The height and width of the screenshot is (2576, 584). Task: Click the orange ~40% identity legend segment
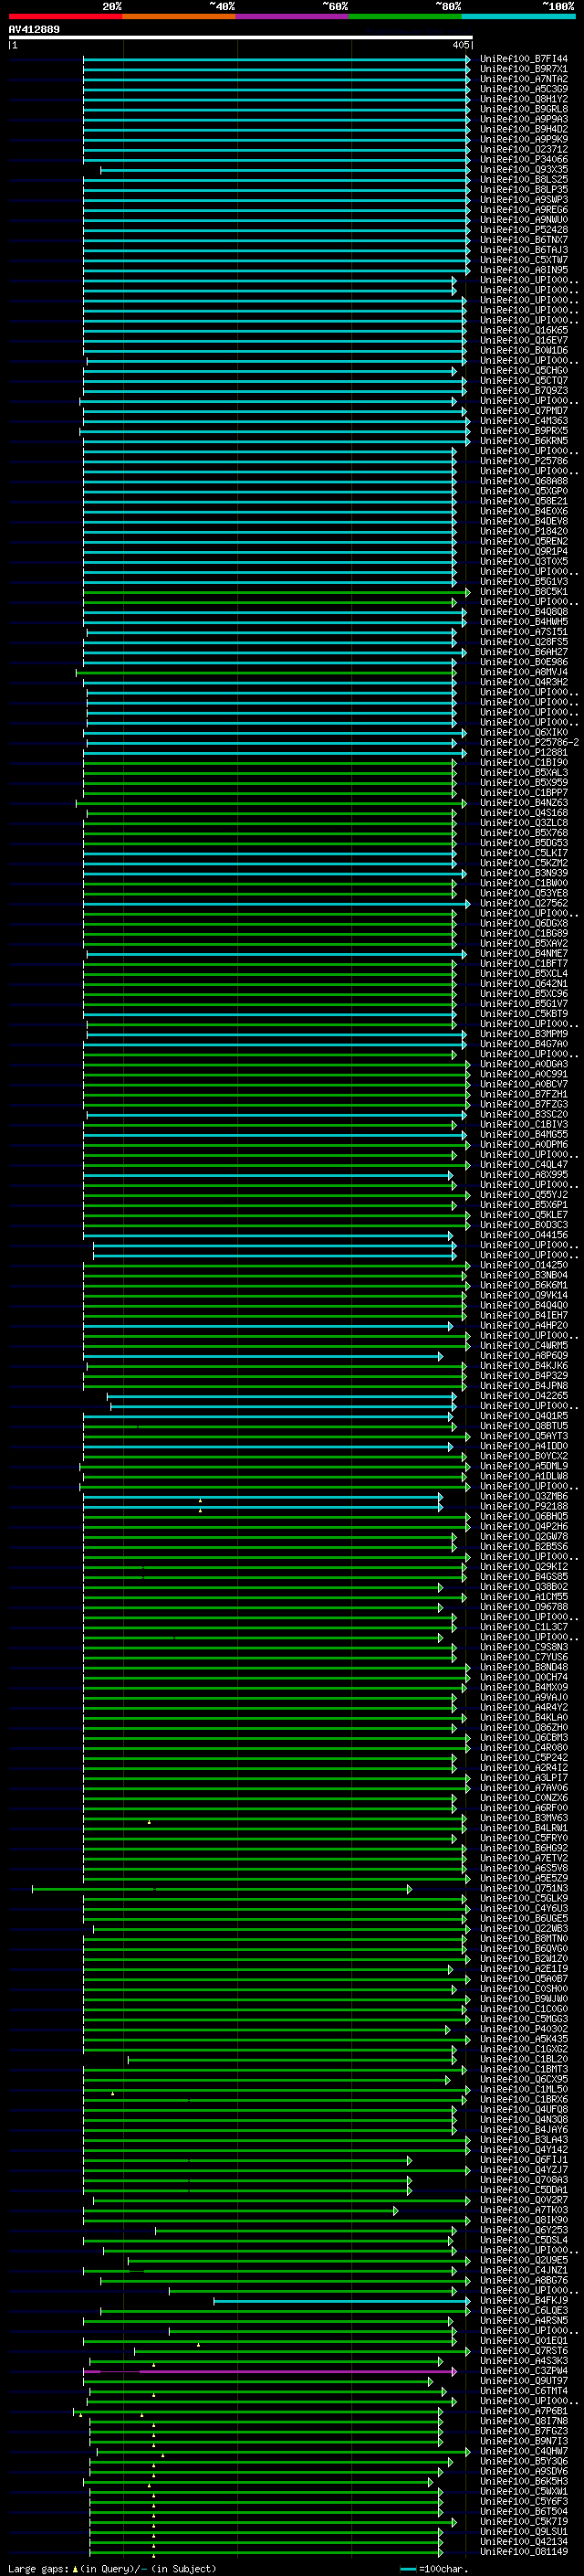pos(179,16)
